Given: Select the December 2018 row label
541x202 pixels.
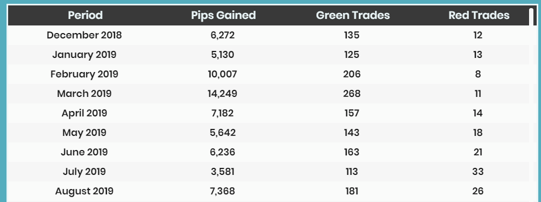Looking at the screenshot, I should [x=84, y=35].
